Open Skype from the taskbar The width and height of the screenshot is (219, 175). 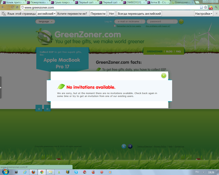pos(76,172)
